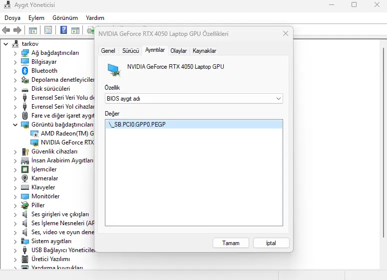The image size is (387, 280).
Task: Select the Ayrıntılar tab
Action: (155, 50)
